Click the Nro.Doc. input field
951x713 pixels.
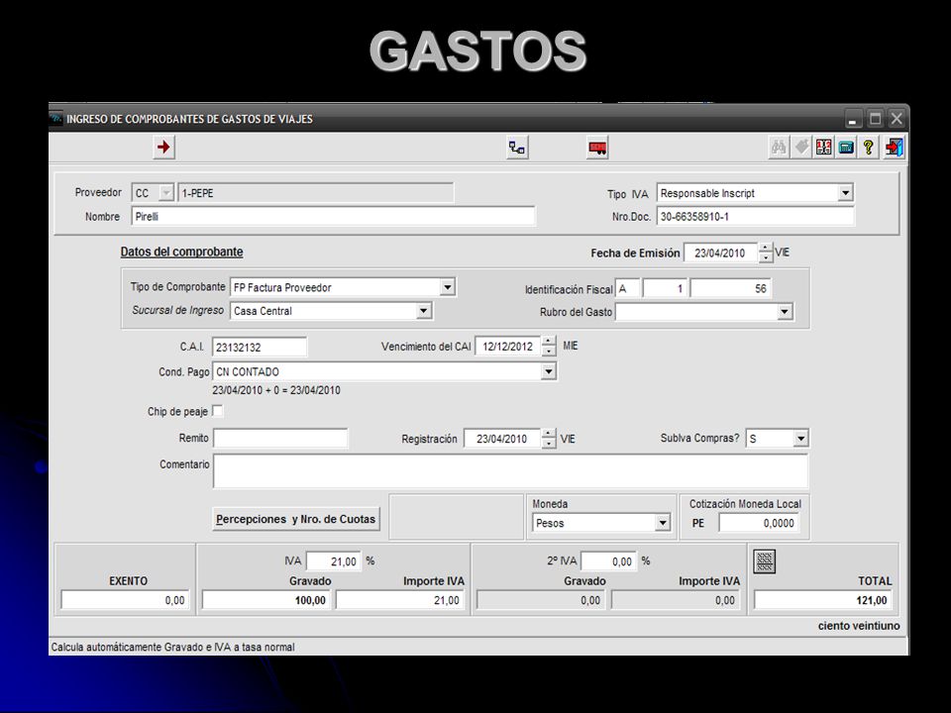point(755,217)
